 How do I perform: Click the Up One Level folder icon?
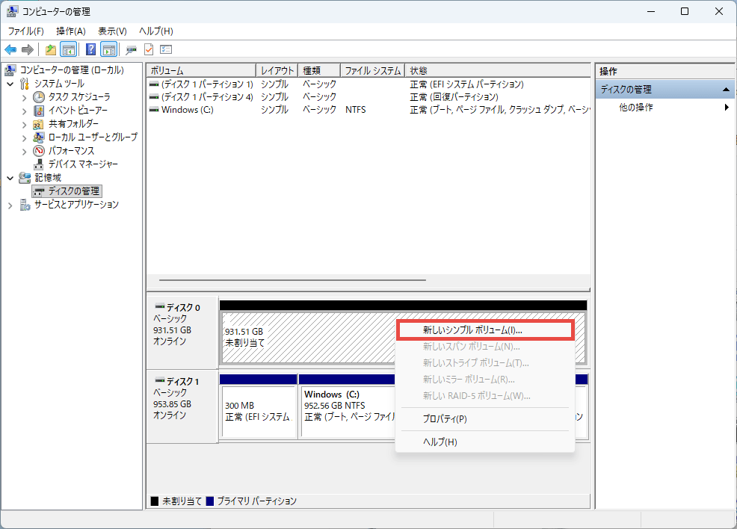pos(50,49)
